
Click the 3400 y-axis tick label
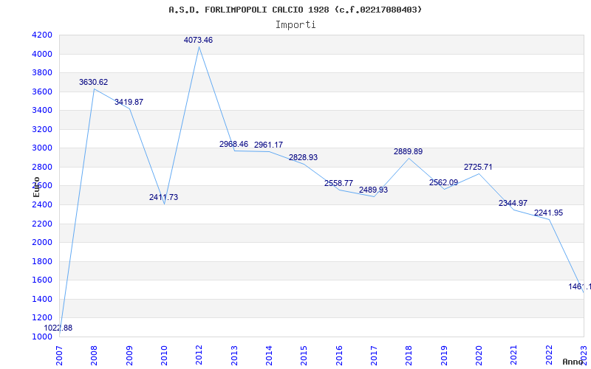click(x=42, y=110)
